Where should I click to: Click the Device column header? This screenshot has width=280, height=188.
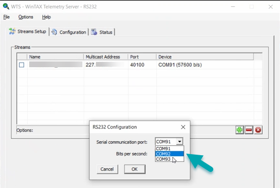coord(205,57)
